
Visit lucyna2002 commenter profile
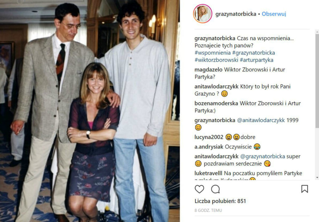pyautogui.click(x=209, y=137)
